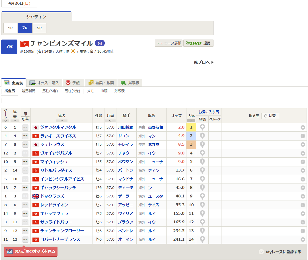308x260 pixels.
Task: Switch to the 予想 tab
Action: 73,83
